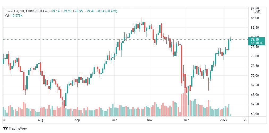Screen dimensions: 269x133
Task: Click the Aug label on time axis
Action: click(40, 120)
